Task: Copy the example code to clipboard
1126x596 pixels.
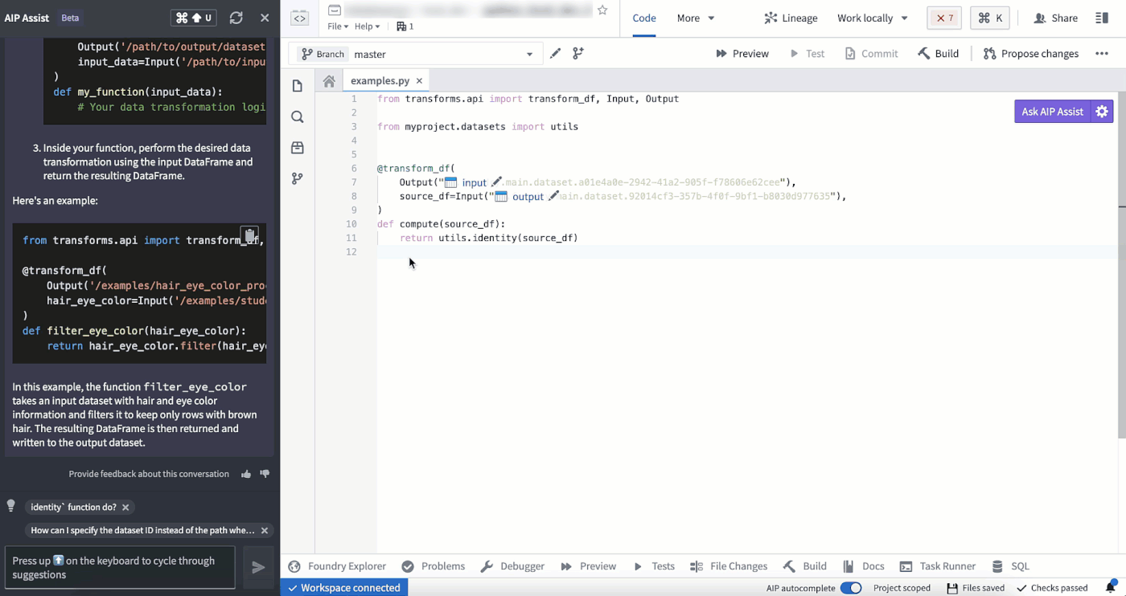Action: point(250,235)
